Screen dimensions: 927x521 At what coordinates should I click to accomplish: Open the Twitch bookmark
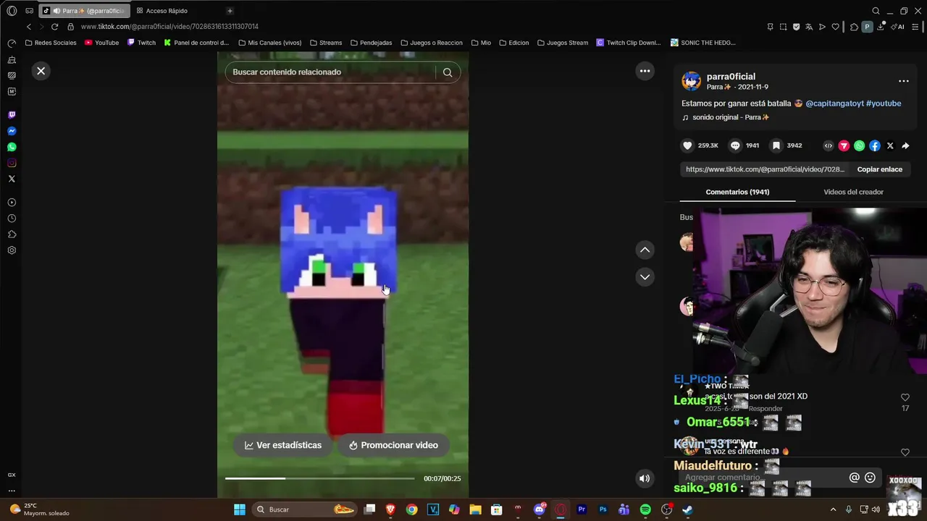[x=141, y=43]
